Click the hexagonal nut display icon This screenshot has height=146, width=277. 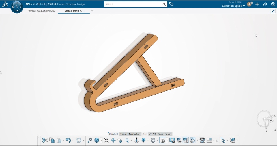[x=153, y=140]
